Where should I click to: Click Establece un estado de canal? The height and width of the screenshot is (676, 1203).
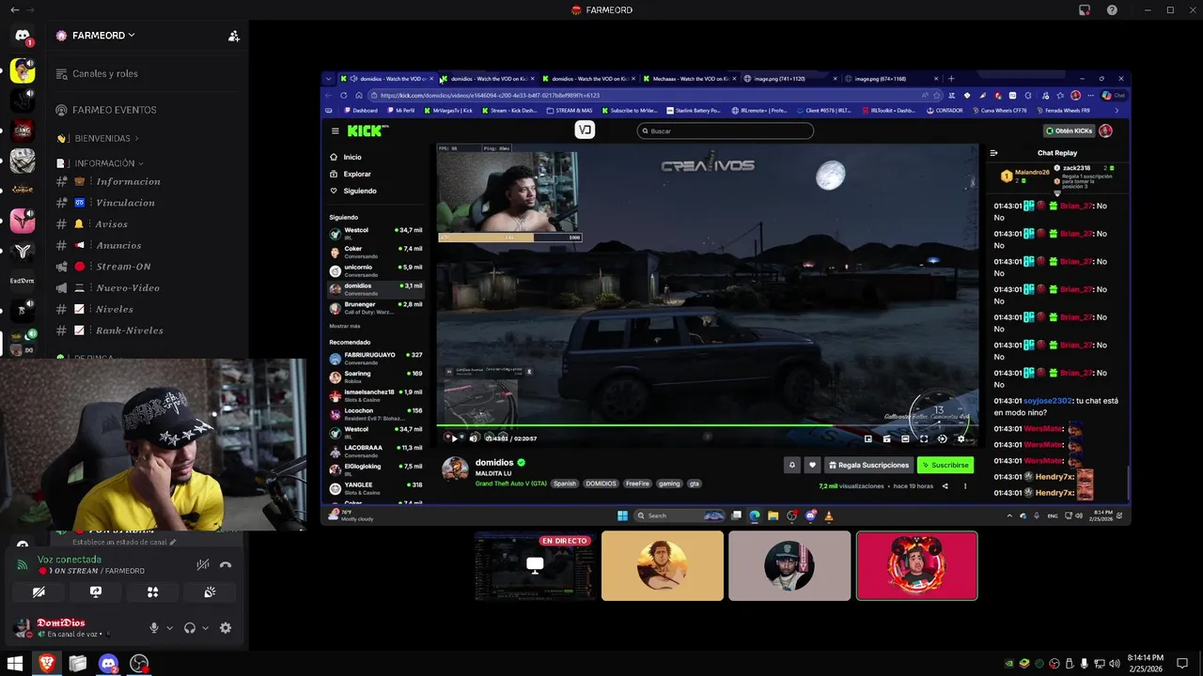click(126, 543)
